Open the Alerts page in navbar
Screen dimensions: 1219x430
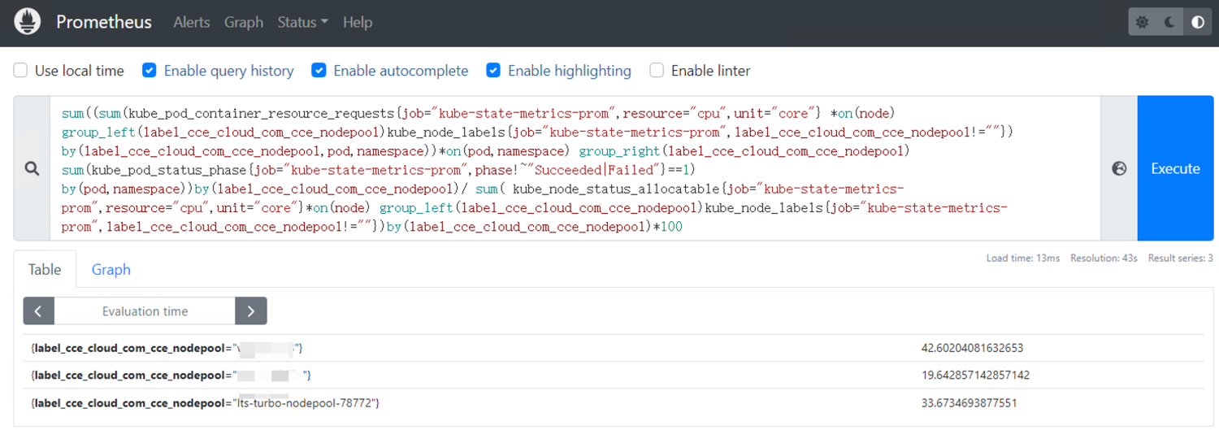point(192,23)
